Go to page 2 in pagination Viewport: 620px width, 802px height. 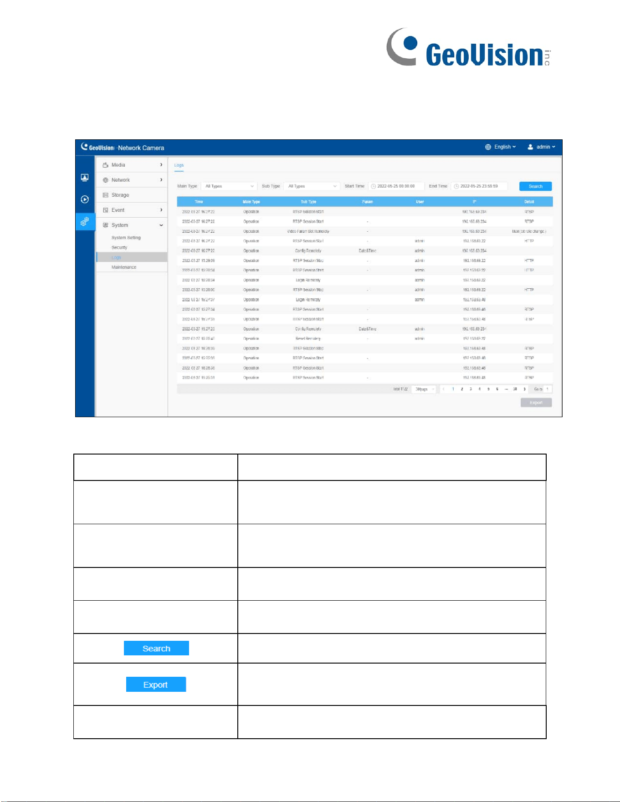[462, 389]
